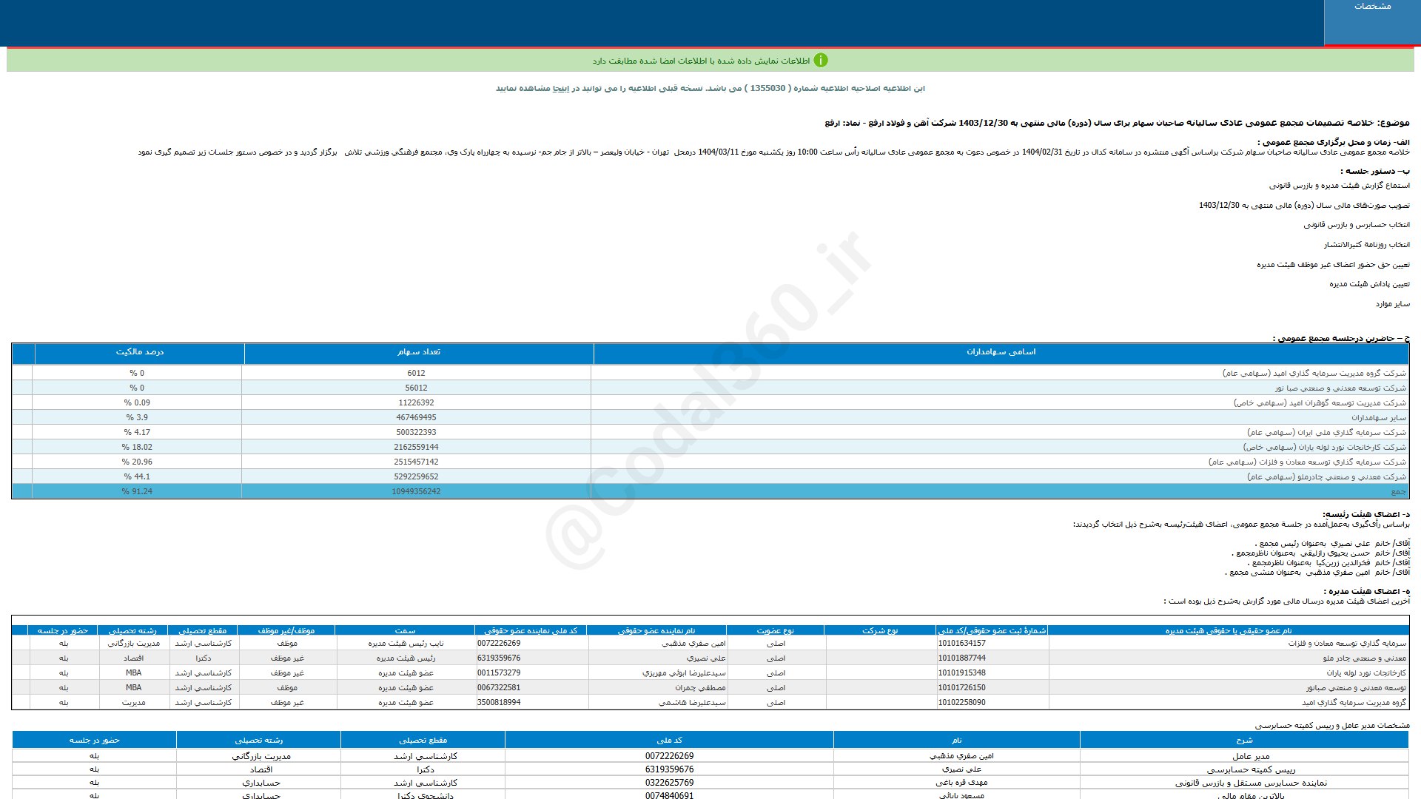This screenshot has height=799, width=1421.
Task: Click position cell 'نايب رئيس هيئت مديره'
Action: point(406,644)
